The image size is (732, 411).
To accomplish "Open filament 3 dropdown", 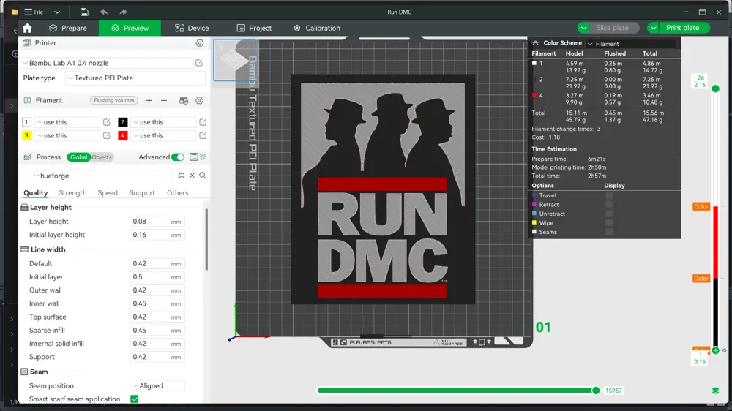I will click(x=67, y=136).
